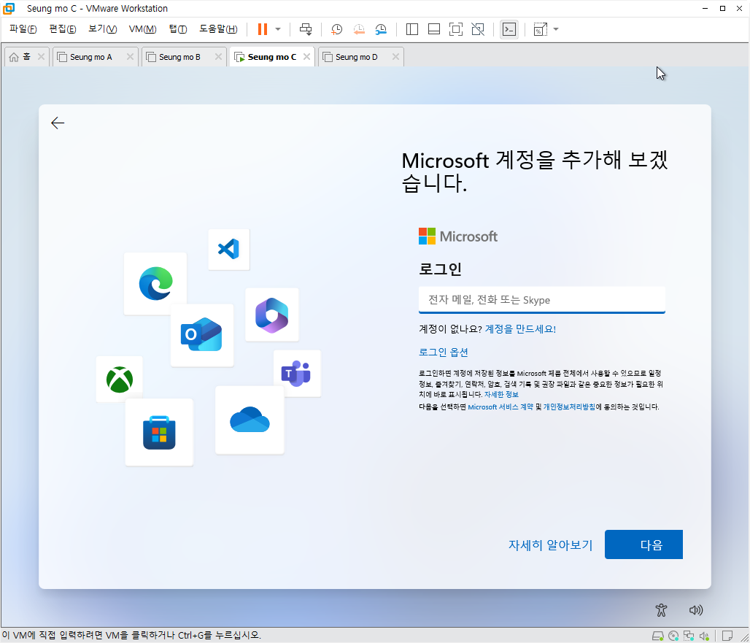Open the 자세한 정보 link
Viewport: 750px width, 643px height.
(500, 395)
